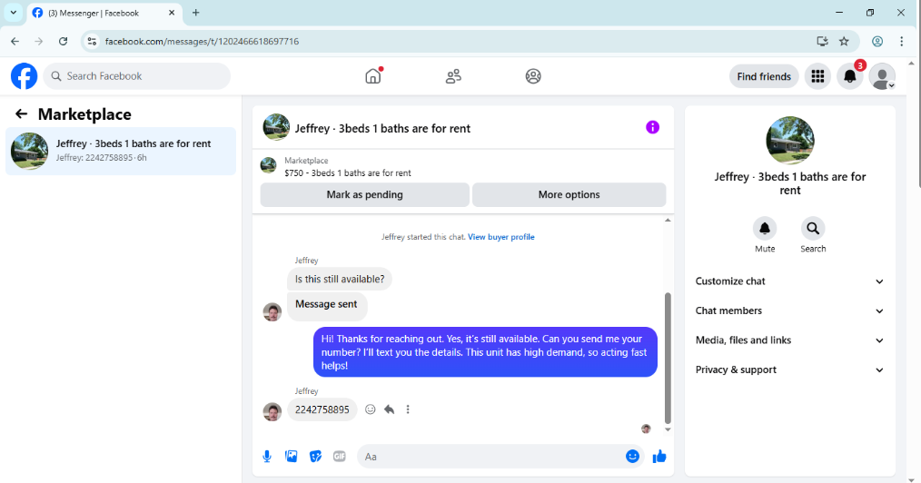Viewport: 921px width, 483px height.
Task: Click the listing photo in right panel
Action: coord(790,140)
